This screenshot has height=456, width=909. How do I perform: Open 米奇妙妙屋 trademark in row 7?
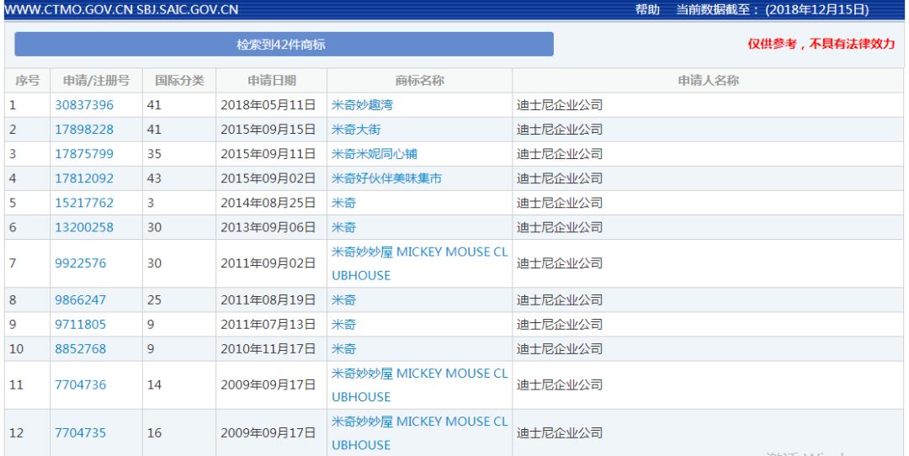pyautogui.click(x=420, y=263)
